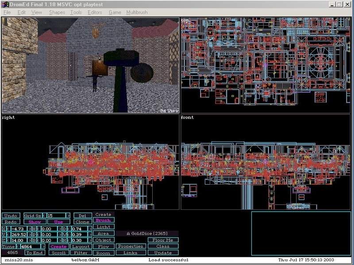Click the Class button
354x265 pixels.
tap(163, 246)
